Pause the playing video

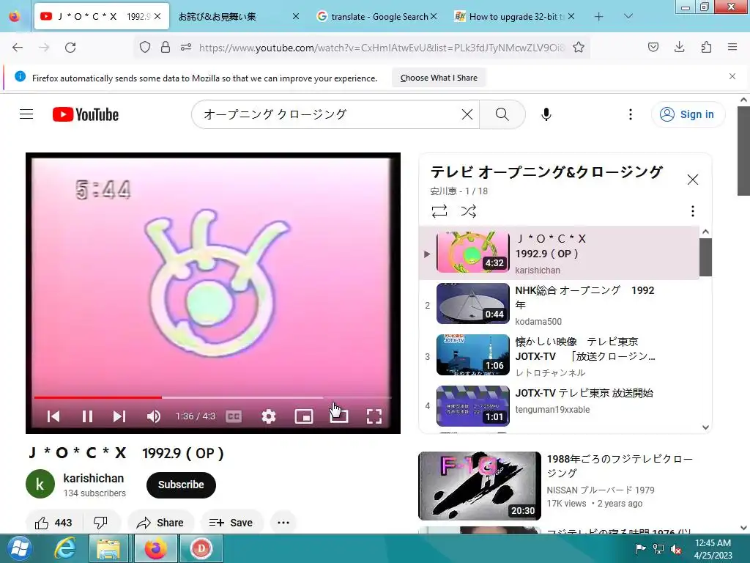pos(87,416)
